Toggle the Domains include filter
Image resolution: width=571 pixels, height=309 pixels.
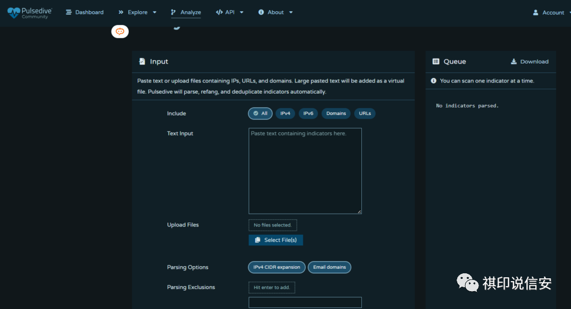tap(336, 113)
